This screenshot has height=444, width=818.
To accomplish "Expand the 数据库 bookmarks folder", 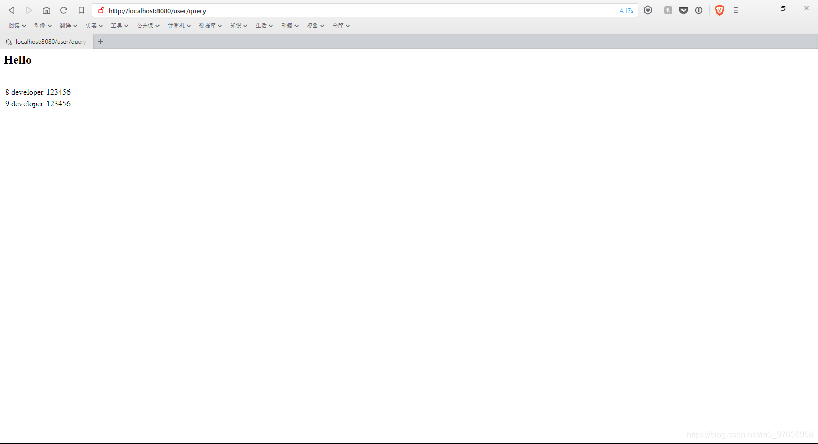I will pos(210,26).
